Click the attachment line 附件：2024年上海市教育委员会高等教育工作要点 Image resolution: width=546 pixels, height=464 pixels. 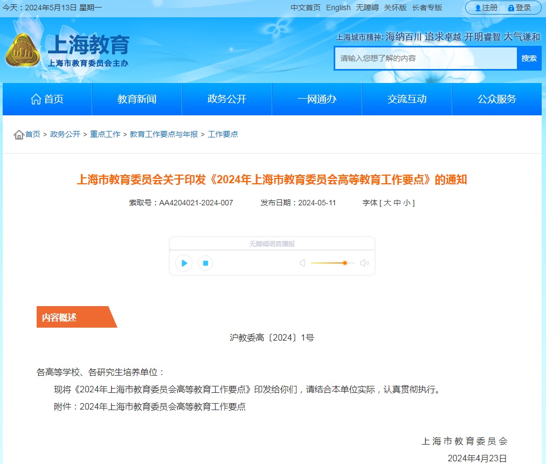pyautogui.click(x=150, y=406)
